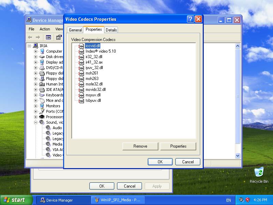Click the msrle32.dll codec icon
This screenshot has height=205, width=273.
coord(81,84)
